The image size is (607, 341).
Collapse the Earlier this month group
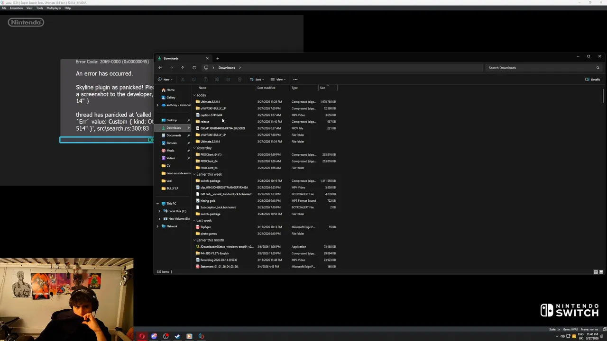[194, 240]
